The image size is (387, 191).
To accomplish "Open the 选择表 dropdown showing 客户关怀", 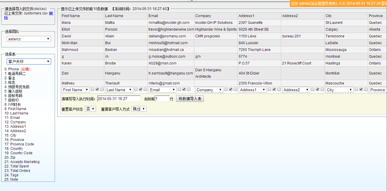I will [29, 62].
